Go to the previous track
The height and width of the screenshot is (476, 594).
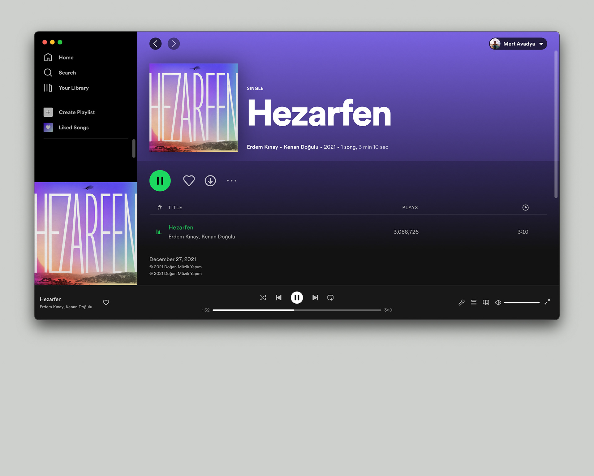click(x=278, y=297)
